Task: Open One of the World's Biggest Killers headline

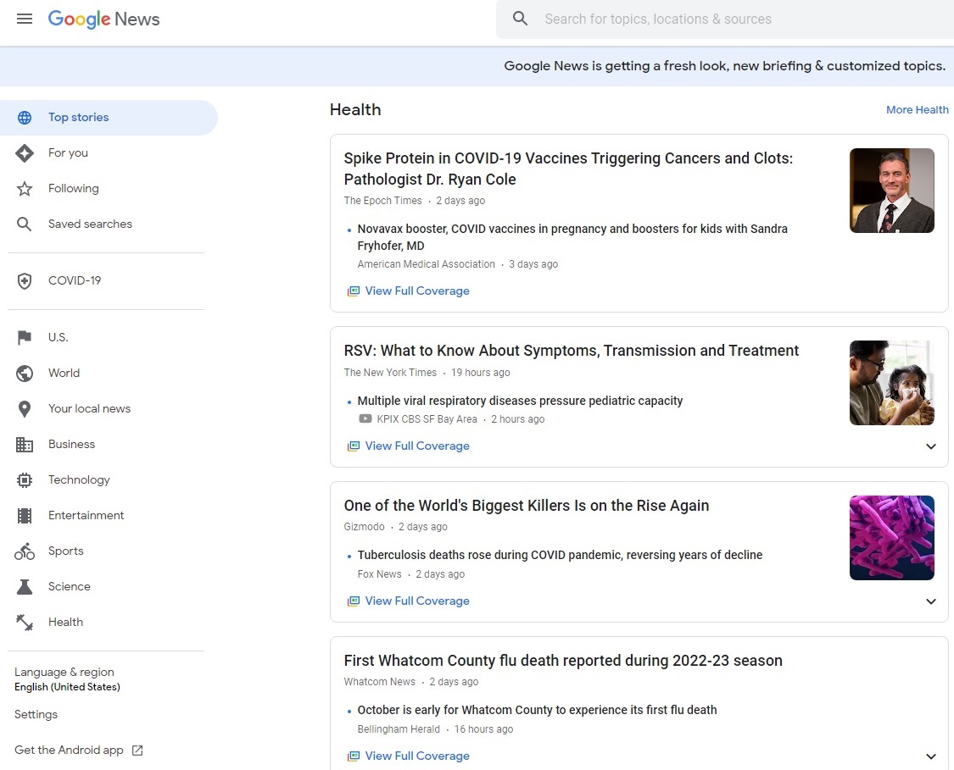Action: click(x=527, y=506)
